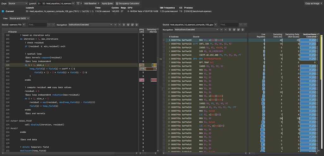
Task: Find next match in SASS panel
Action: click(x=241, y=25)
